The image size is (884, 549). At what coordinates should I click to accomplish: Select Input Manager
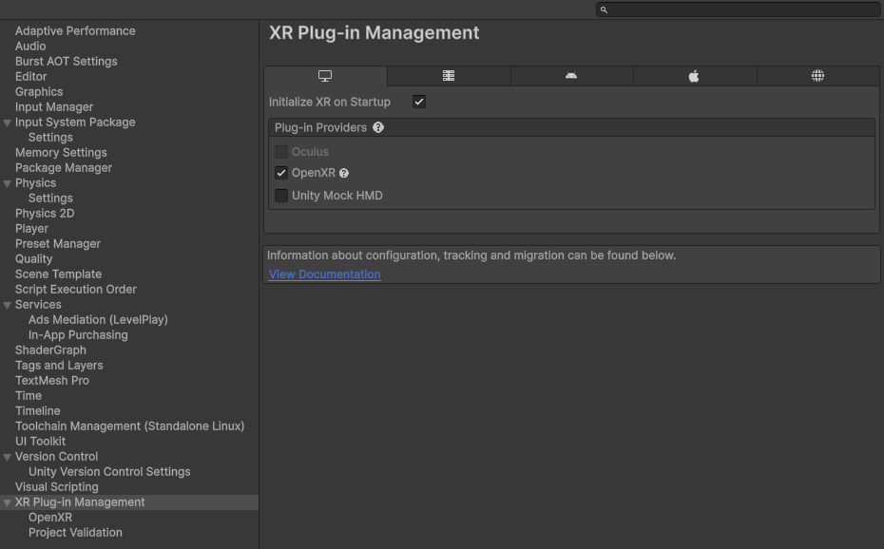[x=54, y=107]
